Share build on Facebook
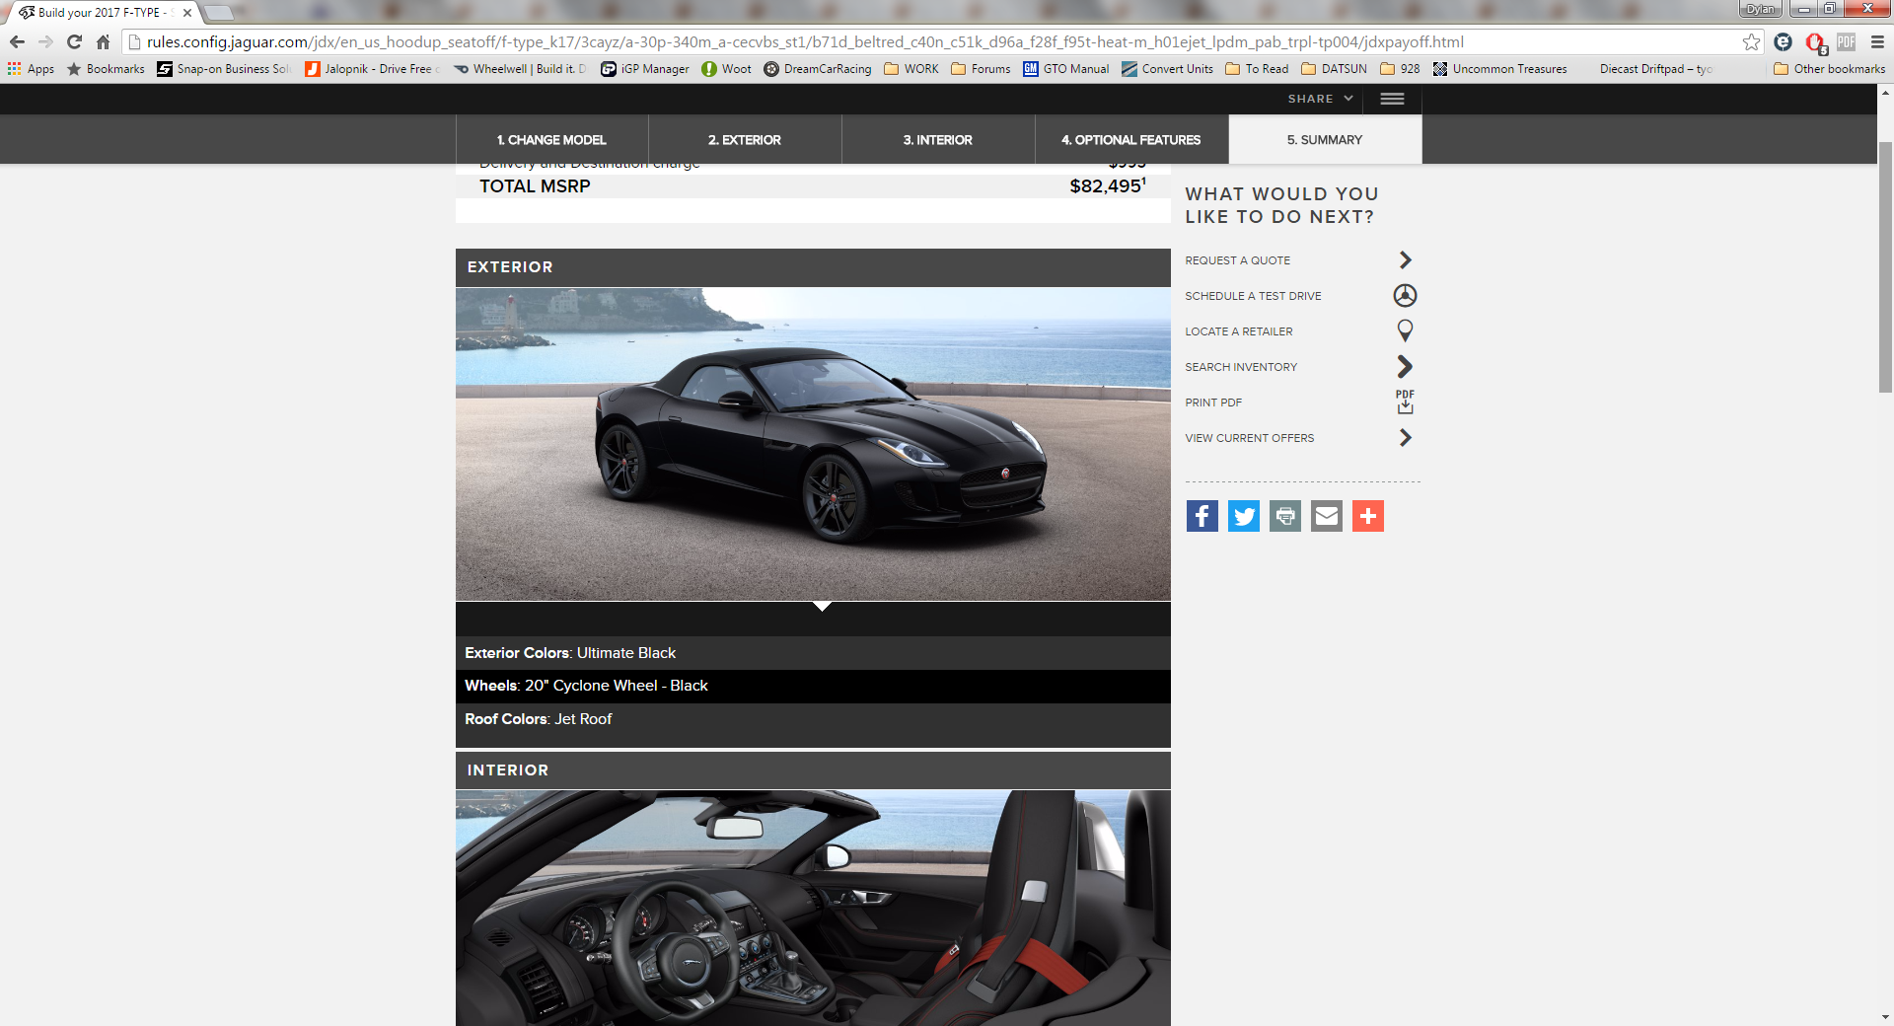 [x=1202, y=516]
